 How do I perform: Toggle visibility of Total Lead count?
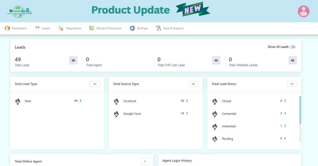(x=73, y=60)
